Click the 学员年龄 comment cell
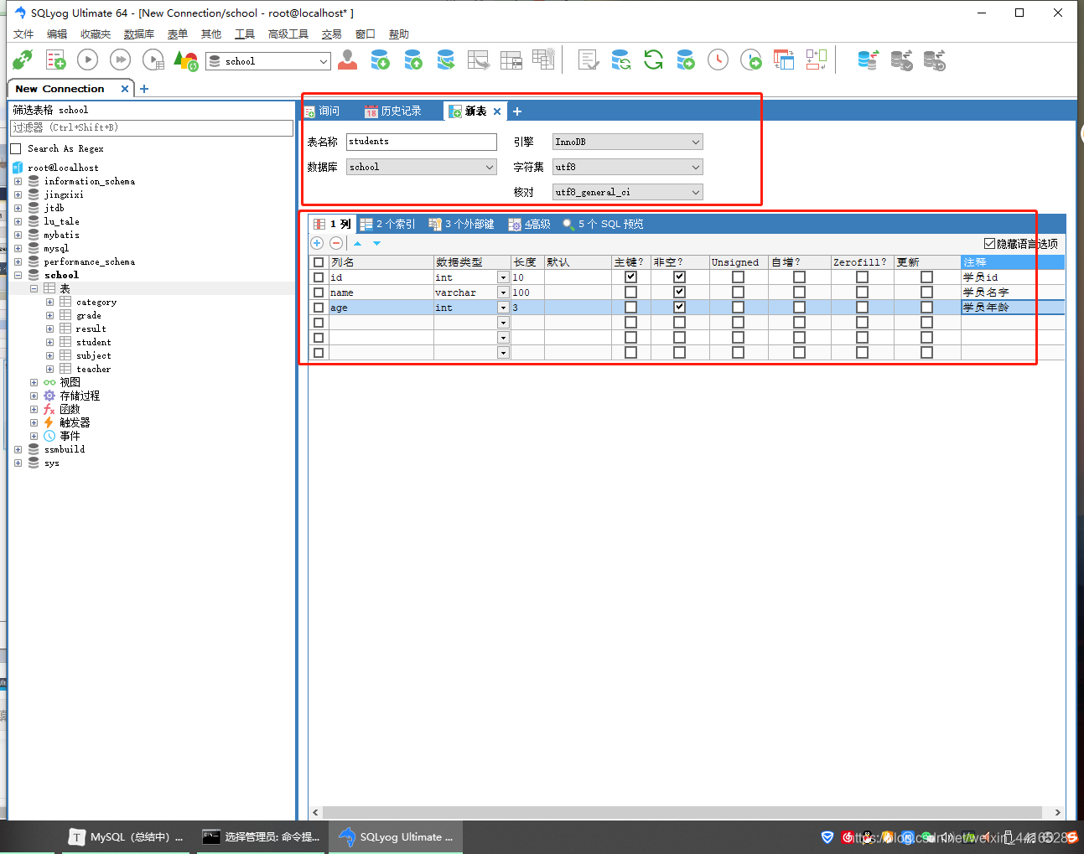 coord(1013,308)
